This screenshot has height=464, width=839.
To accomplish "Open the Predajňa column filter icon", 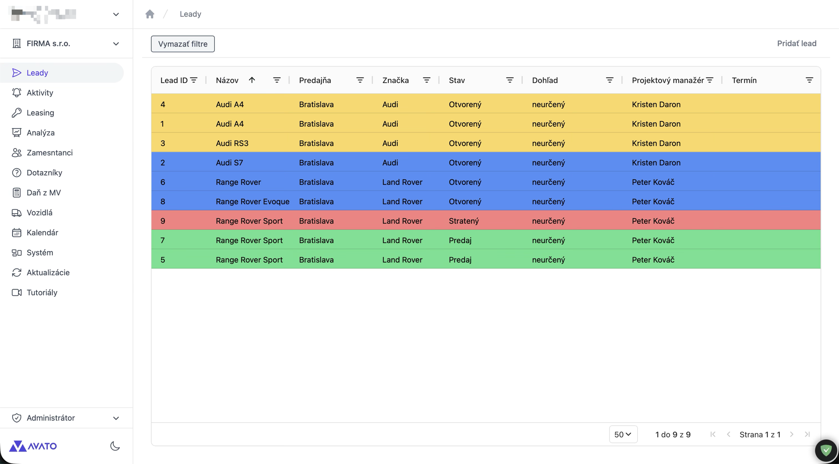I will (x=360, y=80).
